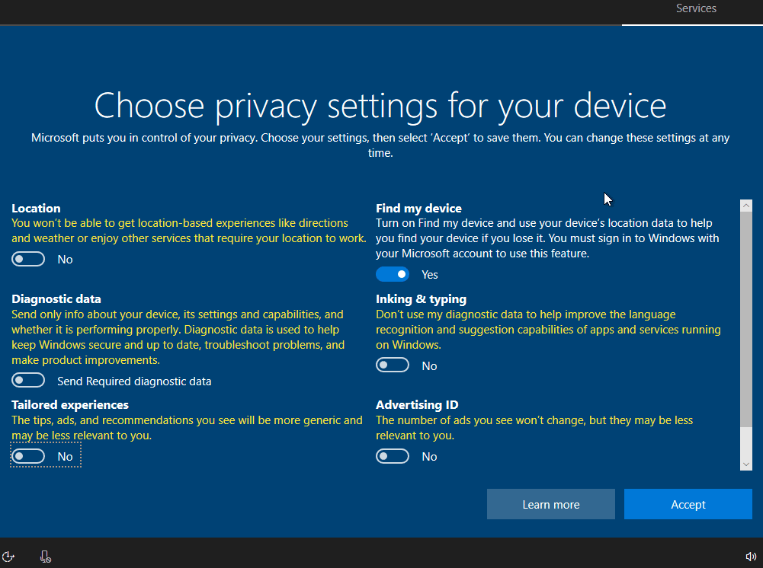The image size is (763, 568).
Task: Click the scrollbar thumb
Action: tap(747, 320)
